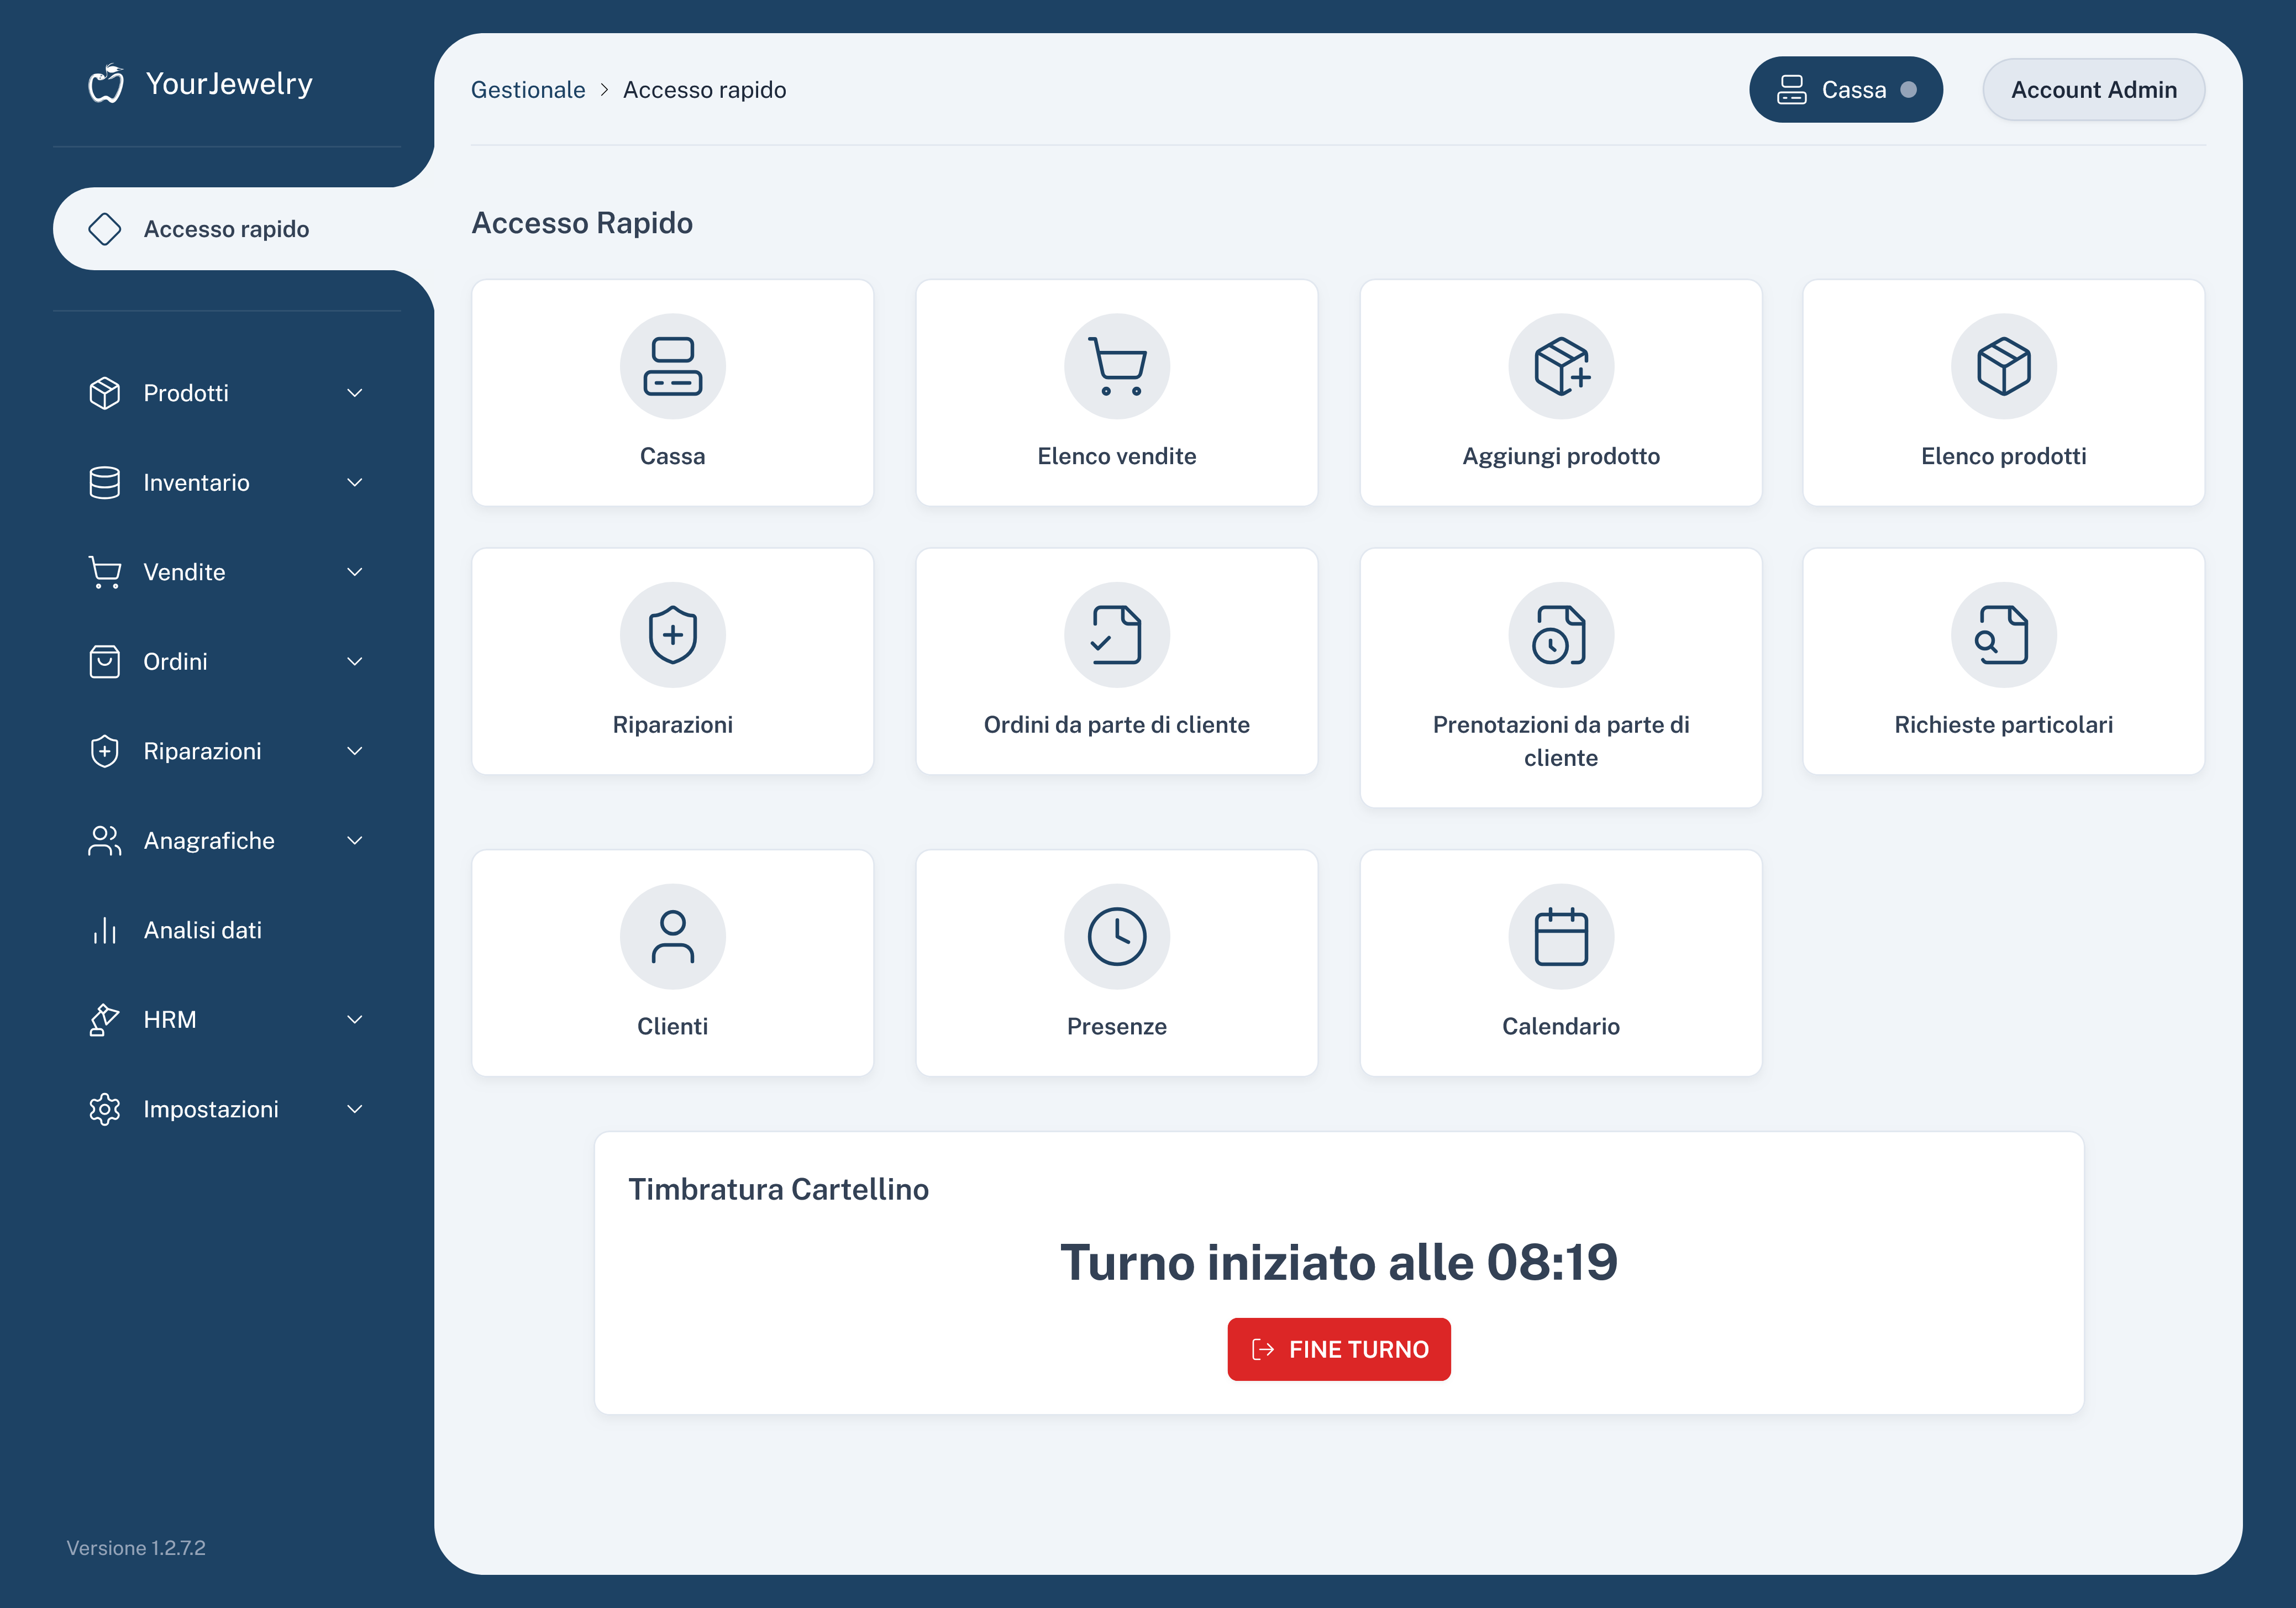Open the Elenco prodotti cube icon

[x=2003, y=366]
